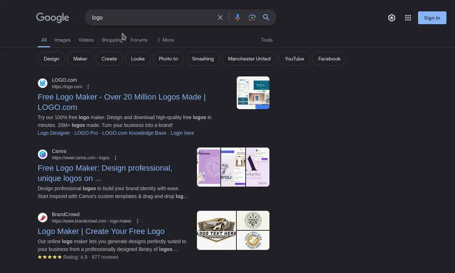The width and height of the screenshot is (455, 273).
Task: Open Canva's purple Welcome thumbnail
Action: (x=209, y=167)
